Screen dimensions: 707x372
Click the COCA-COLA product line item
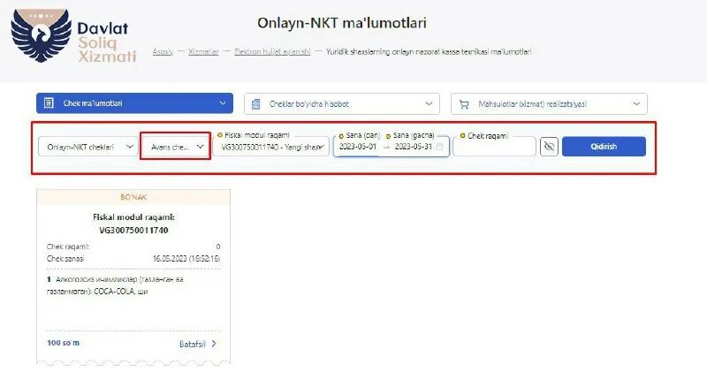(115, 285)
